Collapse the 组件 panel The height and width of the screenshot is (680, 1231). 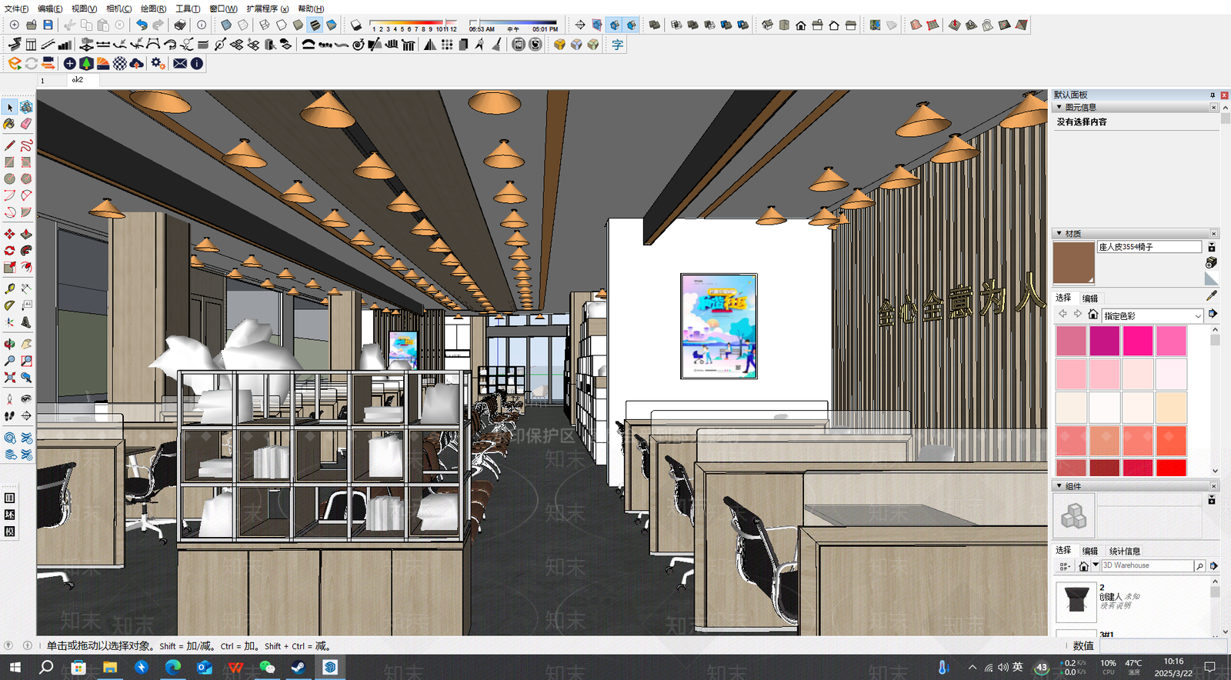point(1059,486)
